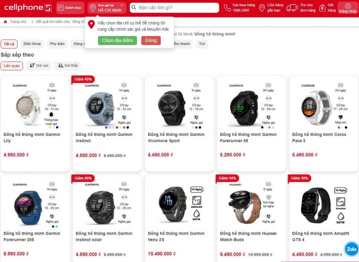
Task: Click the heart-rate icon on Coros Pace 2
Action: 341,118
